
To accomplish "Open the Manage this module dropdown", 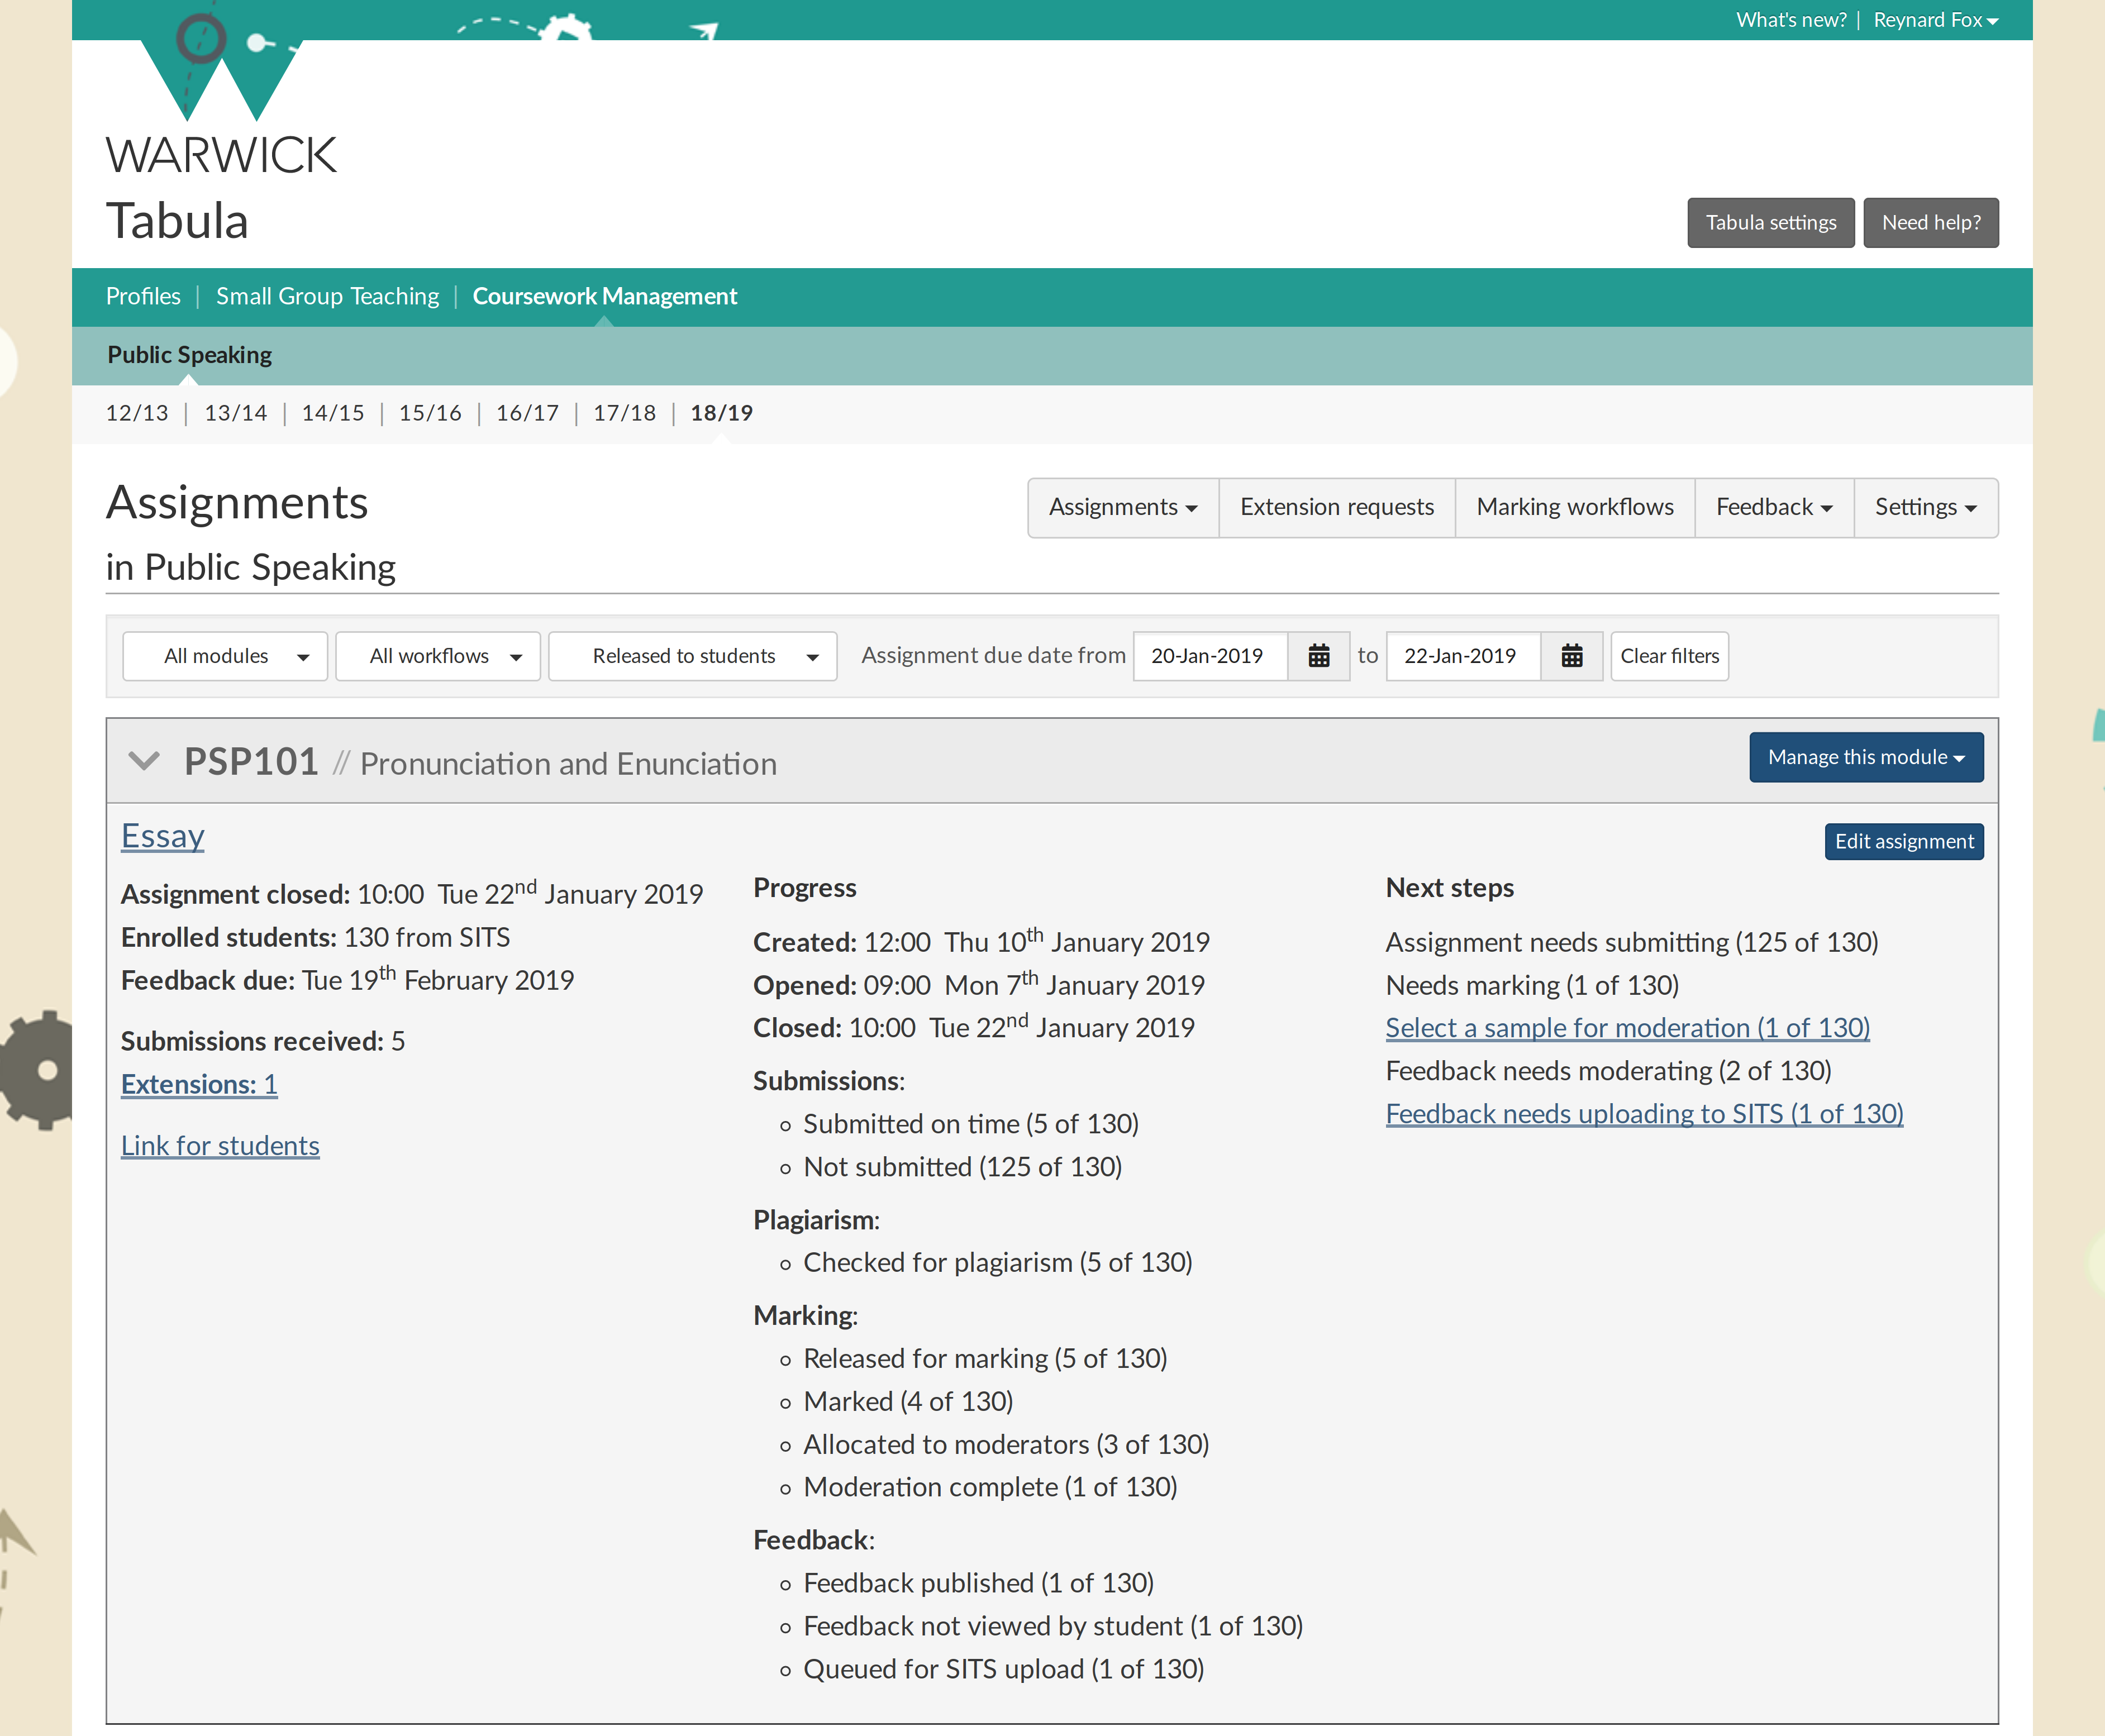I will 1866,757.
